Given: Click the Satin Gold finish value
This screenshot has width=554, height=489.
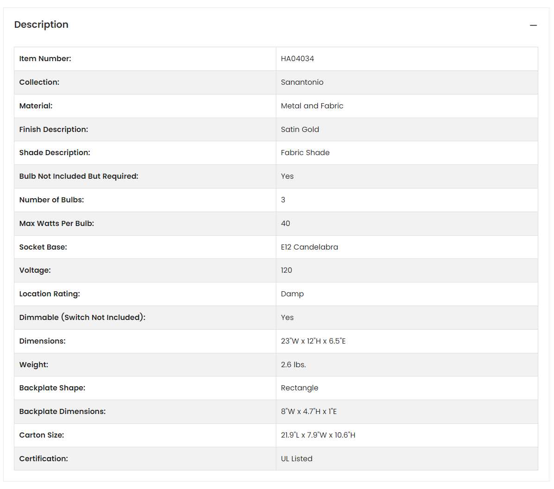Looking at the screenshot, I should (x=300, y=129).
